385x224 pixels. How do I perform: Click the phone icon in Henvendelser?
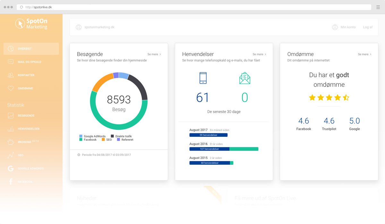203,78
